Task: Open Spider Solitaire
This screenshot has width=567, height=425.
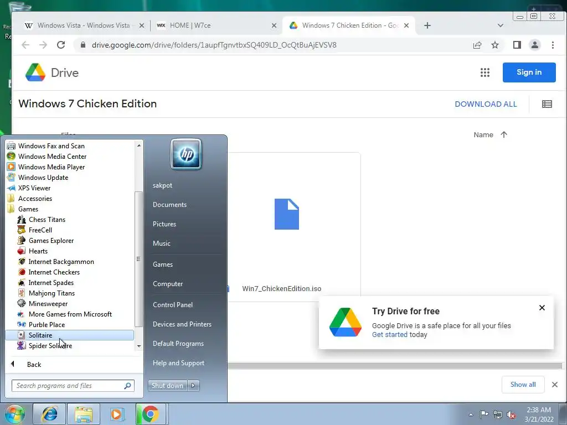Action: click(50, 345)
